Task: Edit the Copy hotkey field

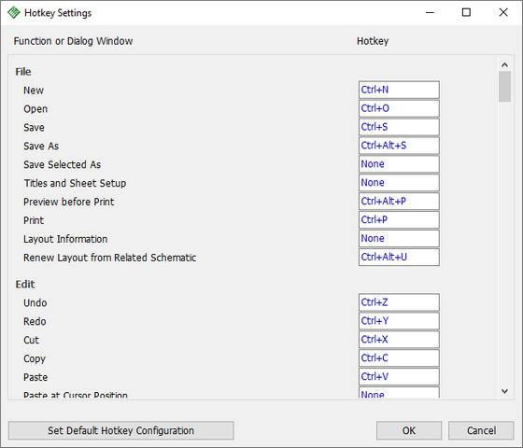Action: 399,358
